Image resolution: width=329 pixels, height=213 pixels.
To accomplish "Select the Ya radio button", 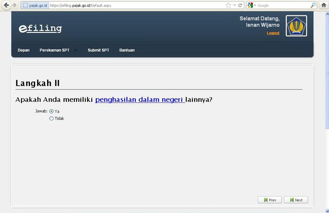I will click(x=51, y=111).
